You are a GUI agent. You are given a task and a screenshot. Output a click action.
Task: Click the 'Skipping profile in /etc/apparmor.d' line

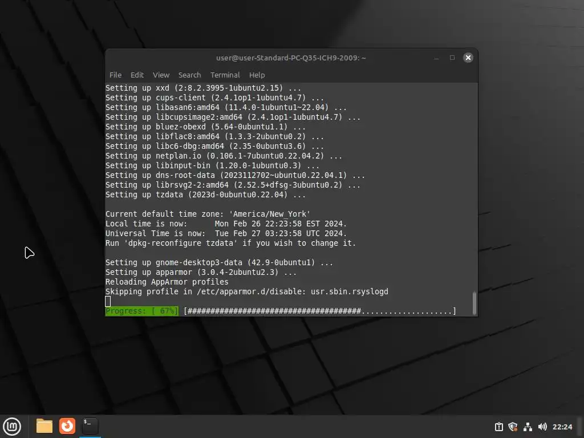coord(247,291)
